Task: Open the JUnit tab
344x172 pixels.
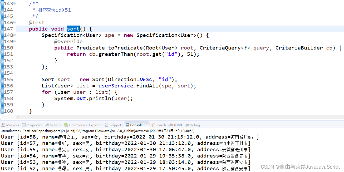Action: 176,125
